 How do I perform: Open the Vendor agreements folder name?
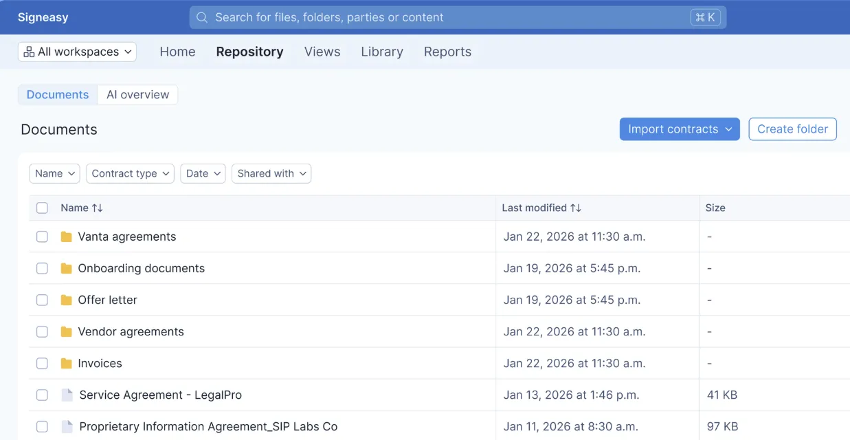pyautogui.click(x=131, y=331)
